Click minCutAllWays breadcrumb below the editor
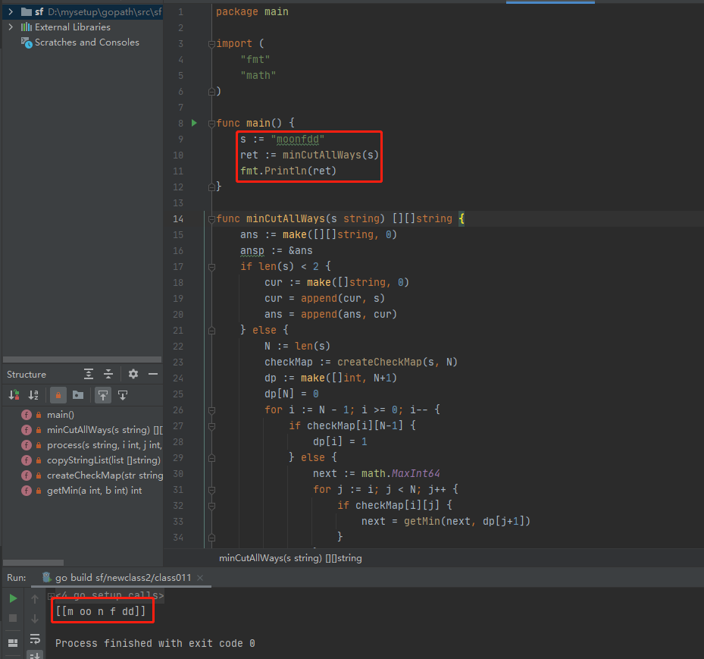 290,558
